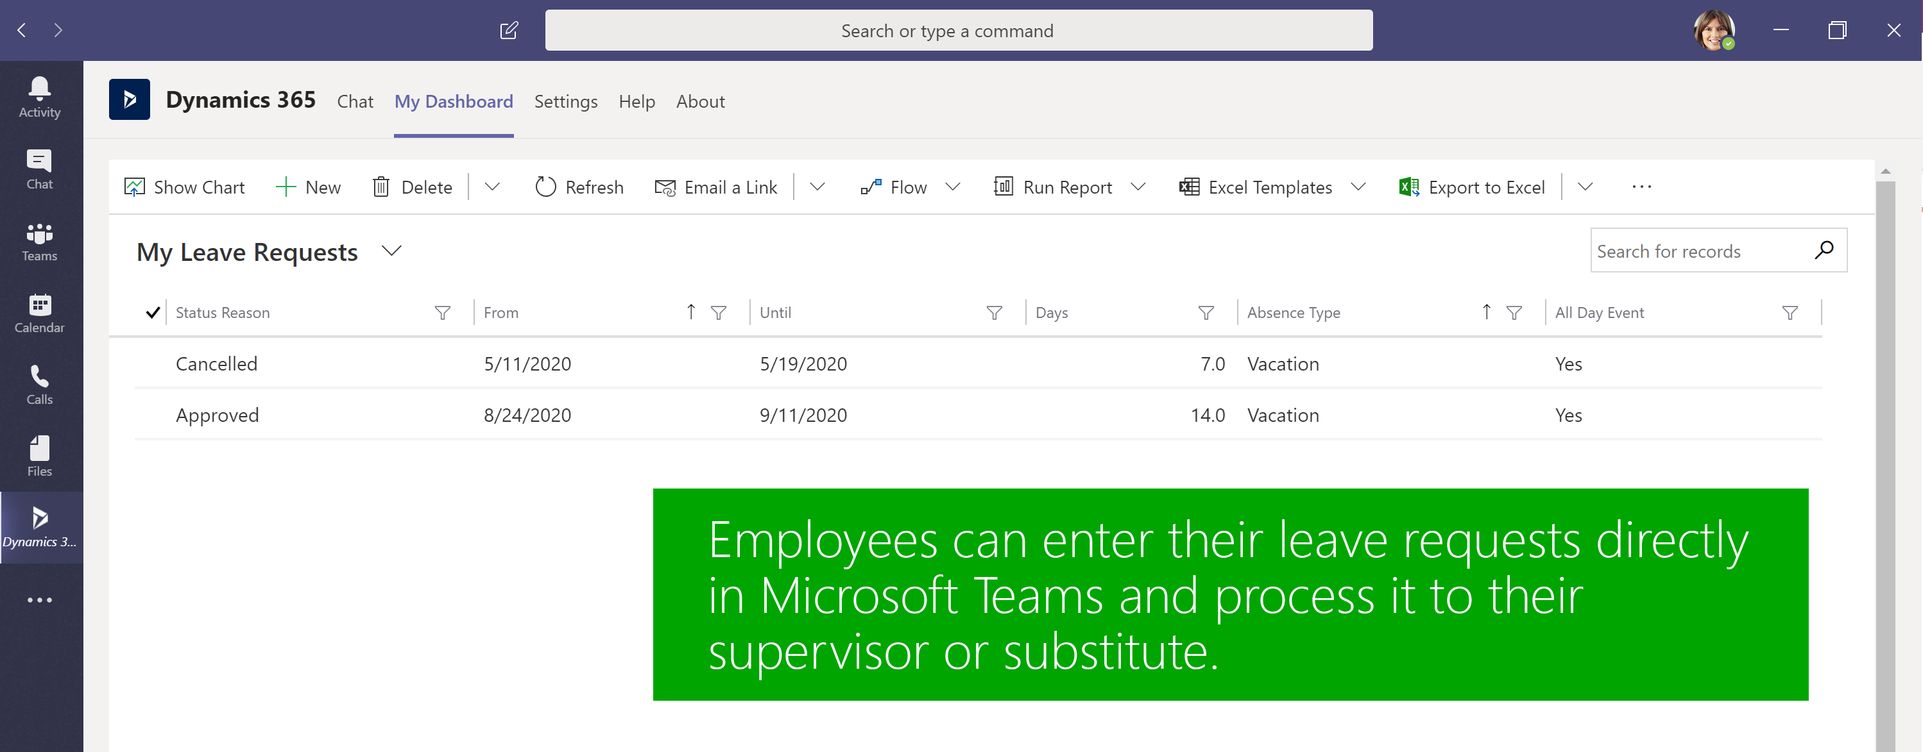Image resolution: width=1923 pixels, height=752 pixels.
Task: Open the user profile avatar
Action: tap(1714, 30)
